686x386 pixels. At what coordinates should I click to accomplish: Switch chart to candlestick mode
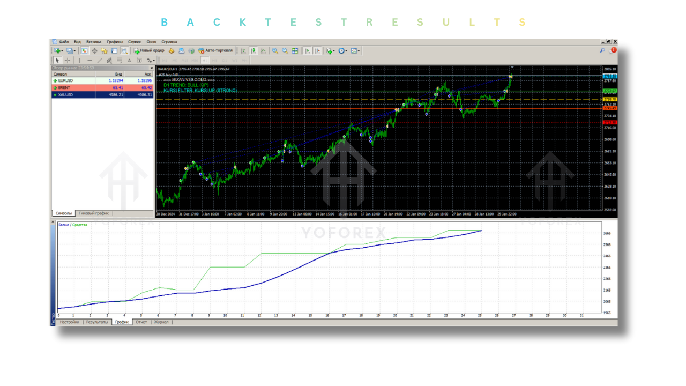tap(253, 51)
